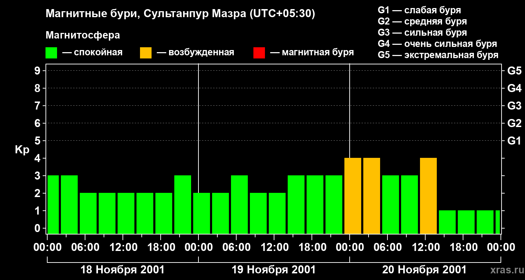525x280 pixels.
Task: Click the 12:00 time label for 19 November
Action: [274, 247]
